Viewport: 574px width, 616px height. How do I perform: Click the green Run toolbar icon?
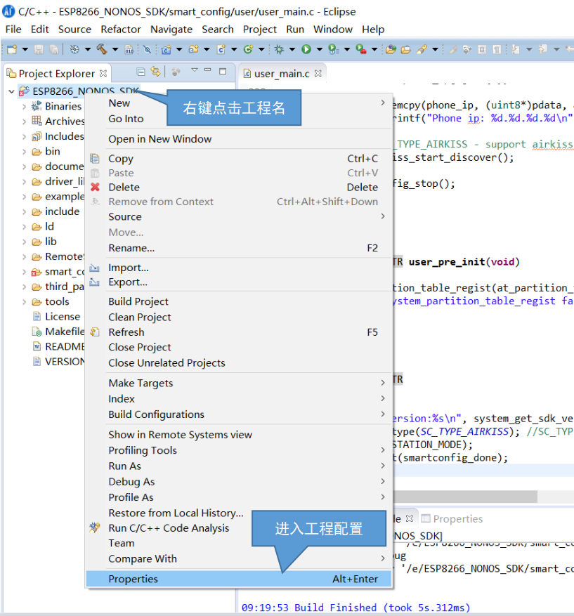[x=306, y=49]
